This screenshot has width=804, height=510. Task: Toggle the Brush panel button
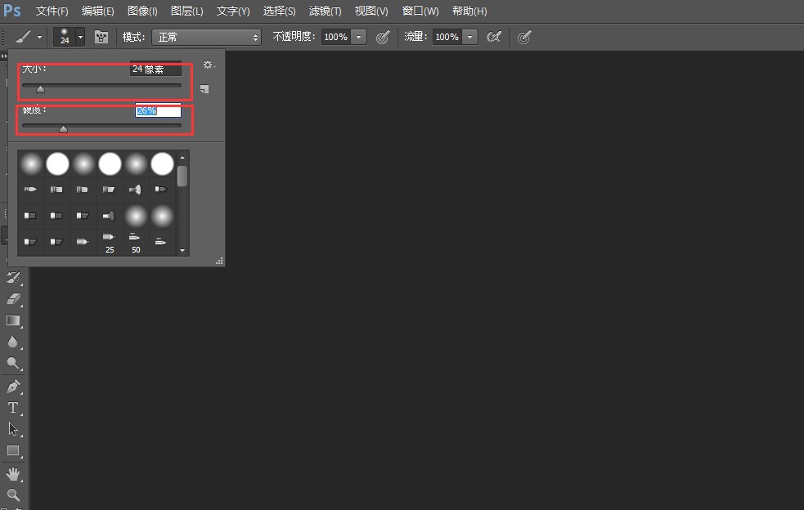click(101, 37)
